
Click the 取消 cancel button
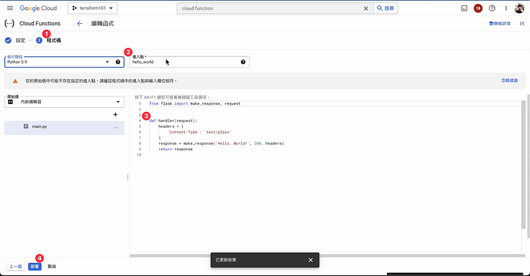coord(52,267)
